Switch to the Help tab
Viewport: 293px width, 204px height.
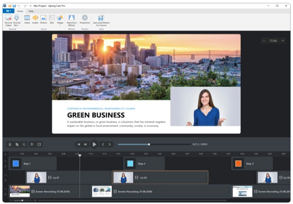coord(31,11)
